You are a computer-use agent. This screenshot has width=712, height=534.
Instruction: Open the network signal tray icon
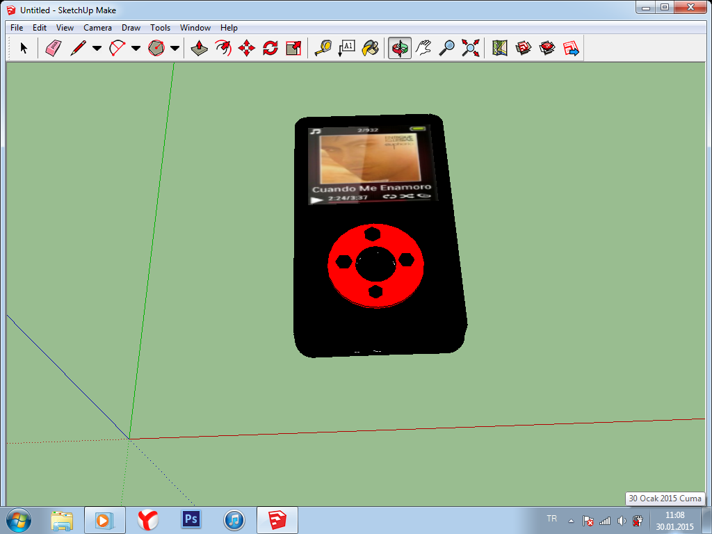[x=605, y=521]
